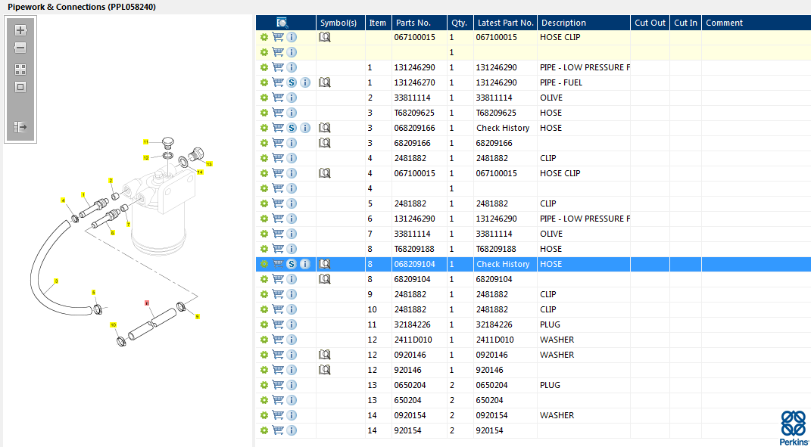Click the four-squares grid view icon
This screenshot has height=447, width=811.
[20, 69]
